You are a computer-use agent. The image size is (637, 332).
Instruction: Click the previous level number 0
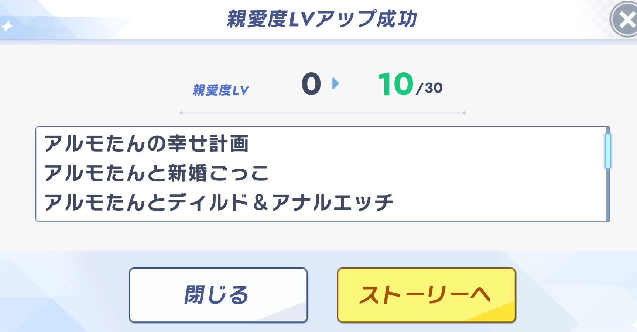tap(311, 84)
